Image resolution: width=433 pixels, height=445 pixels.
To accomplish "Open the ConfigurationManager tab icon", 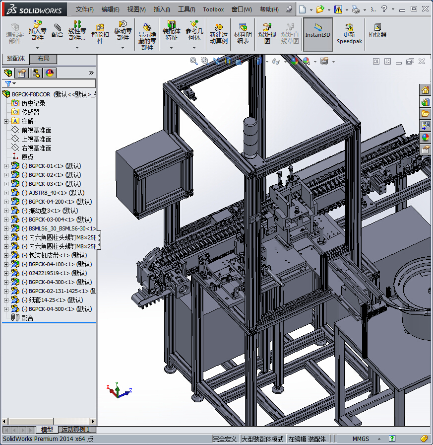I will 36,73.
